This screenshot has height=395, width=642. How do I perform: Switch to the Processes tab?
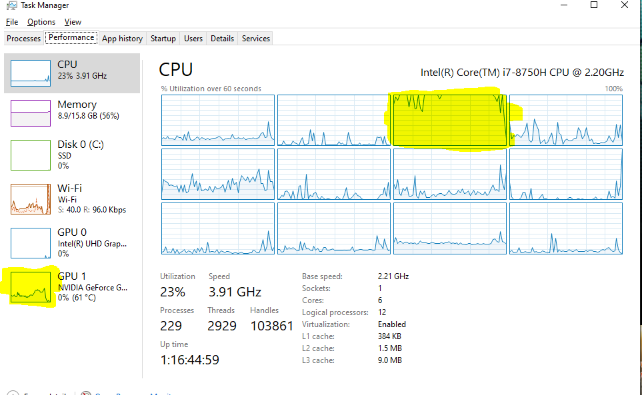click(24, 39)
